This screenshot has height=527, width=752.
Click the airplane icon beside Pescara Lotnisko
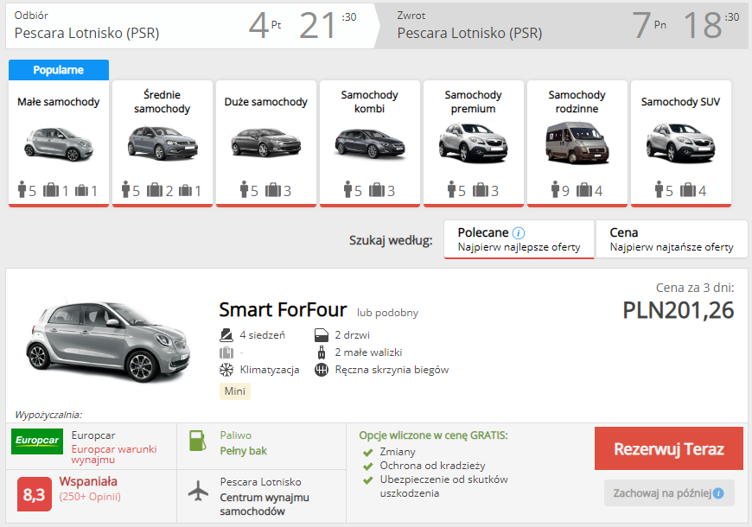point(199,490)
